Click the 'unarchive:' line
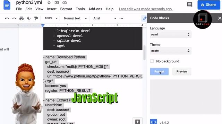Viewport: 222px width, 124px height. pyautogui.click(x=54, y=105)
